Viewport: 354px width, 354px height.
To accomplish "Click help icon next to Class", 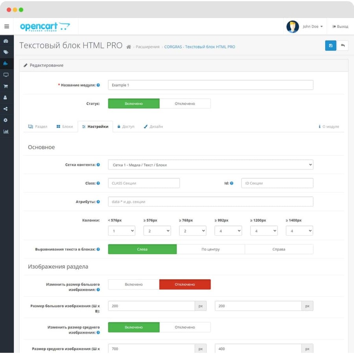I will (98, 183).
